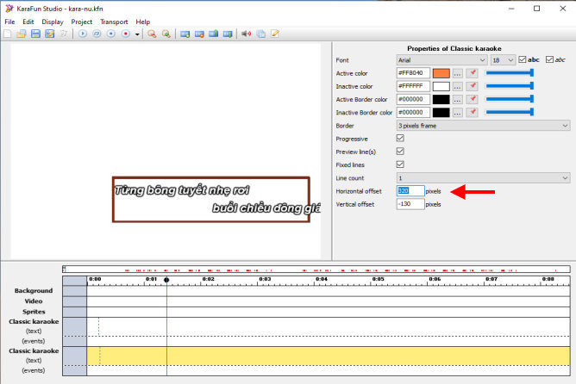Click the pencil note toolbar icon
This screenshot has height=384, width=576.
coord(275,34)
